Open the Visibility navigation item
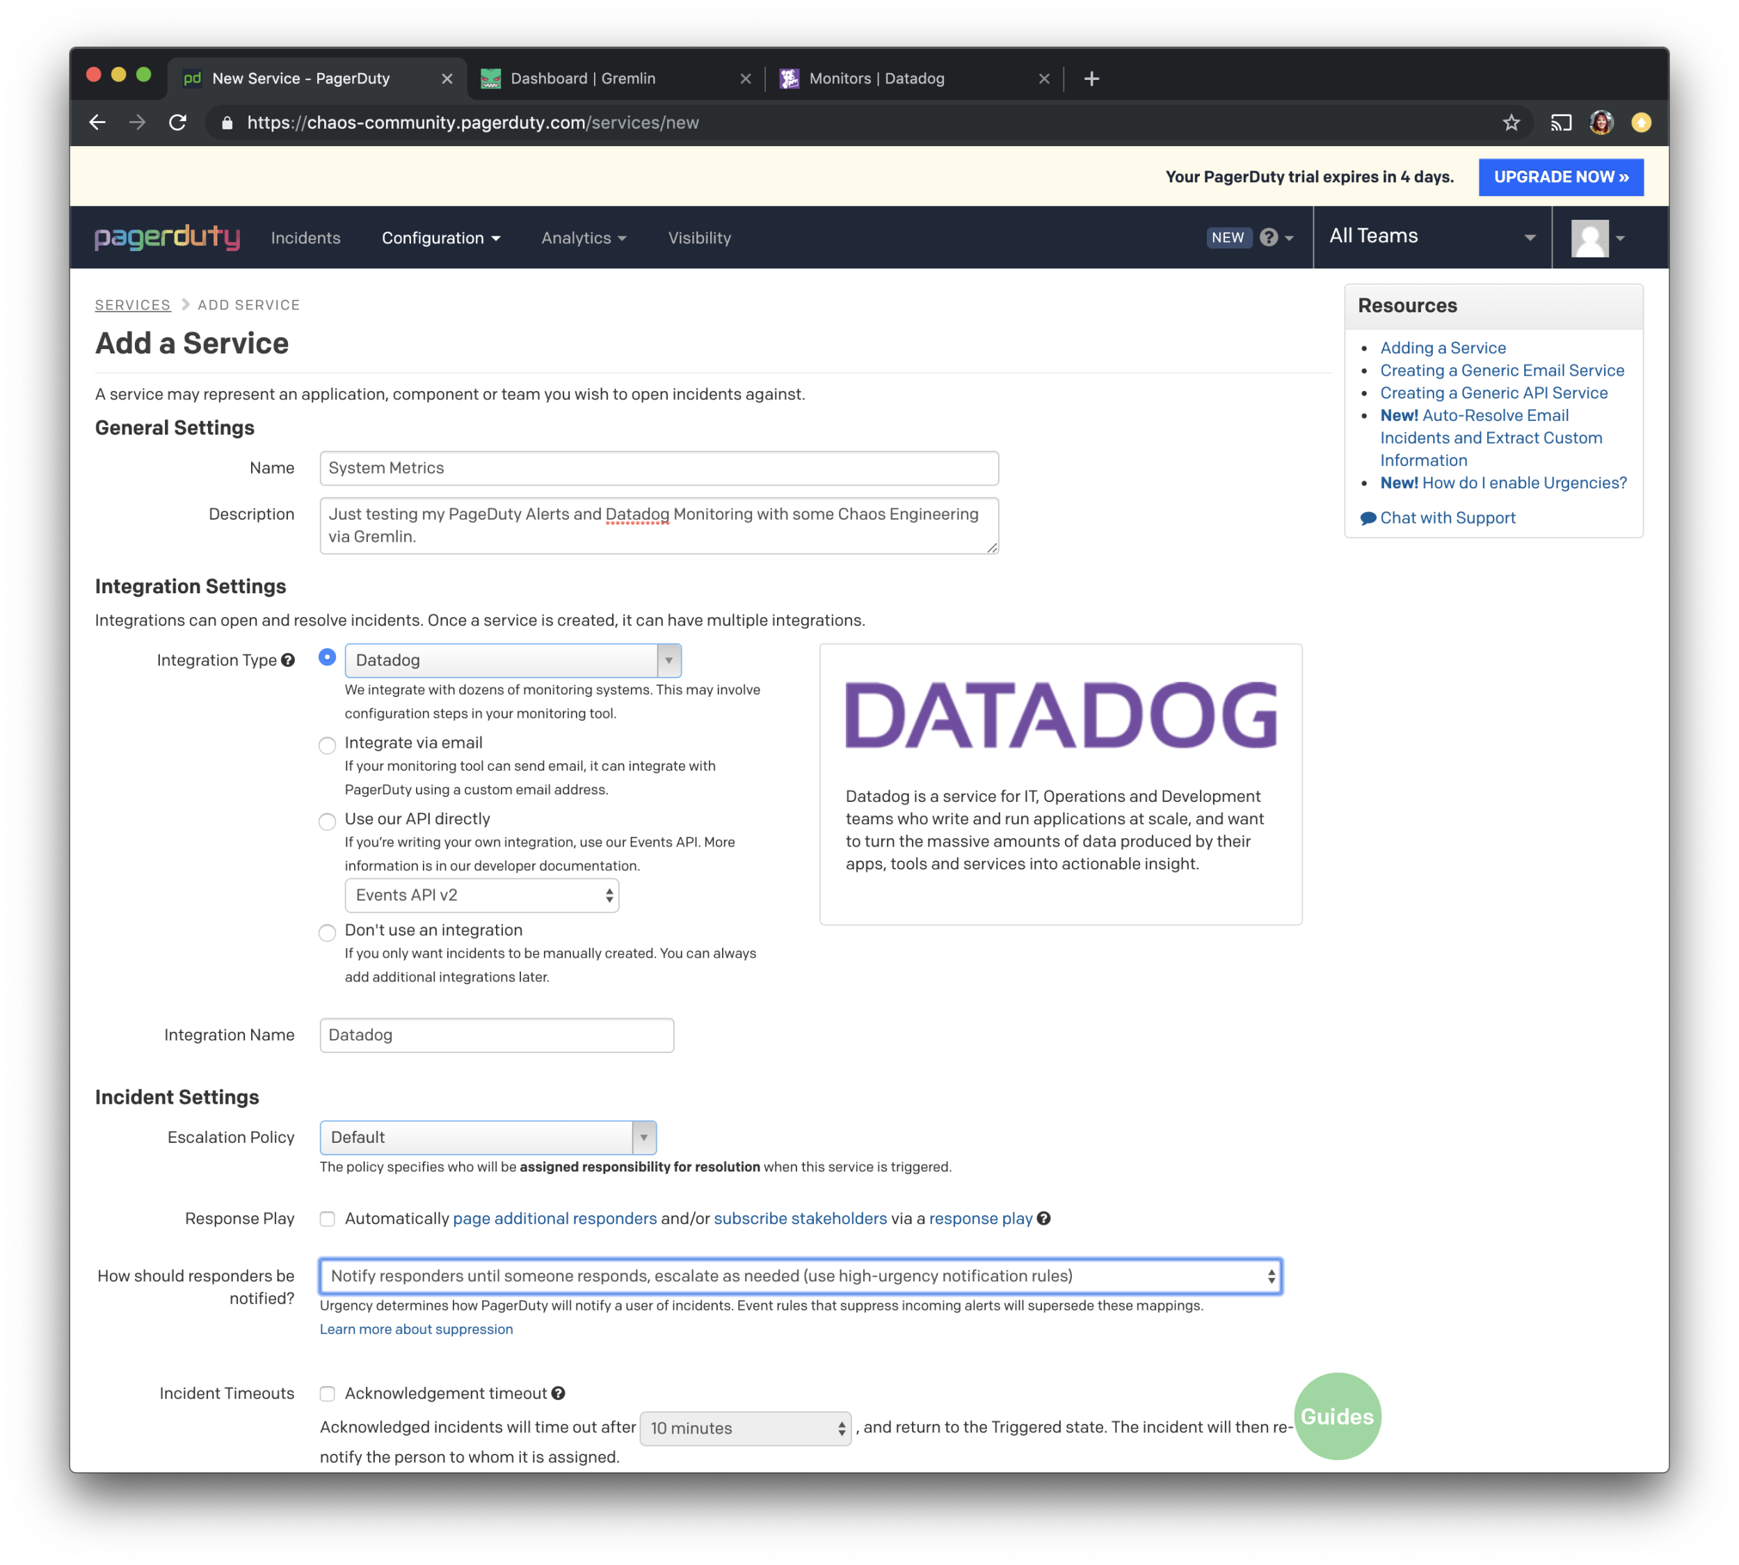Image resolution: width=1739 pixels, height=1565 pixels. tap(699, 238)
